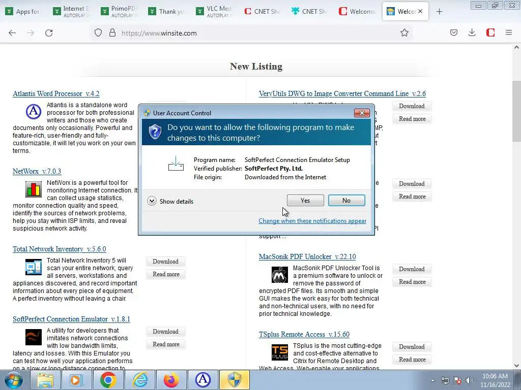The height and width of the screenshot is (390, 521).
Task: Switch to Firefox in taskbar
Action: click(171, 380)
